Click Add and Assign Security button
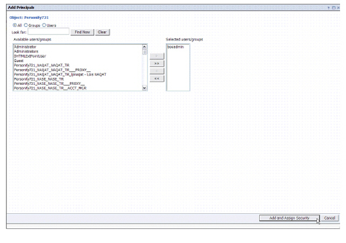Viewport: 346px width, 243px height. click(289, 218)
